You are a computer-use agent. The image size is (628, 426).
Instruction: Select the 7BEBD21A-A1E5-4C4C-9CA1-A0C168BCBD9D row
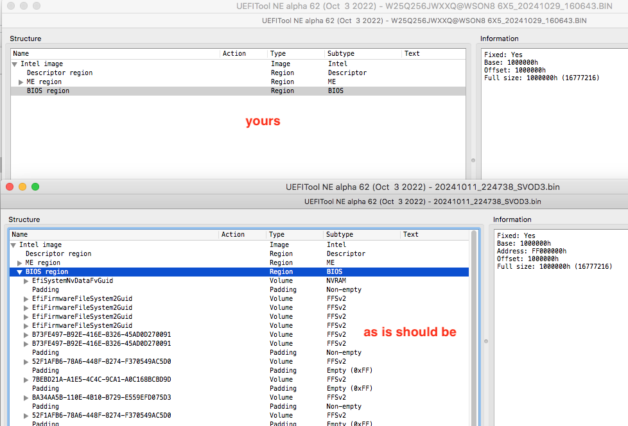pyautogui.click(x=239, y=380)
